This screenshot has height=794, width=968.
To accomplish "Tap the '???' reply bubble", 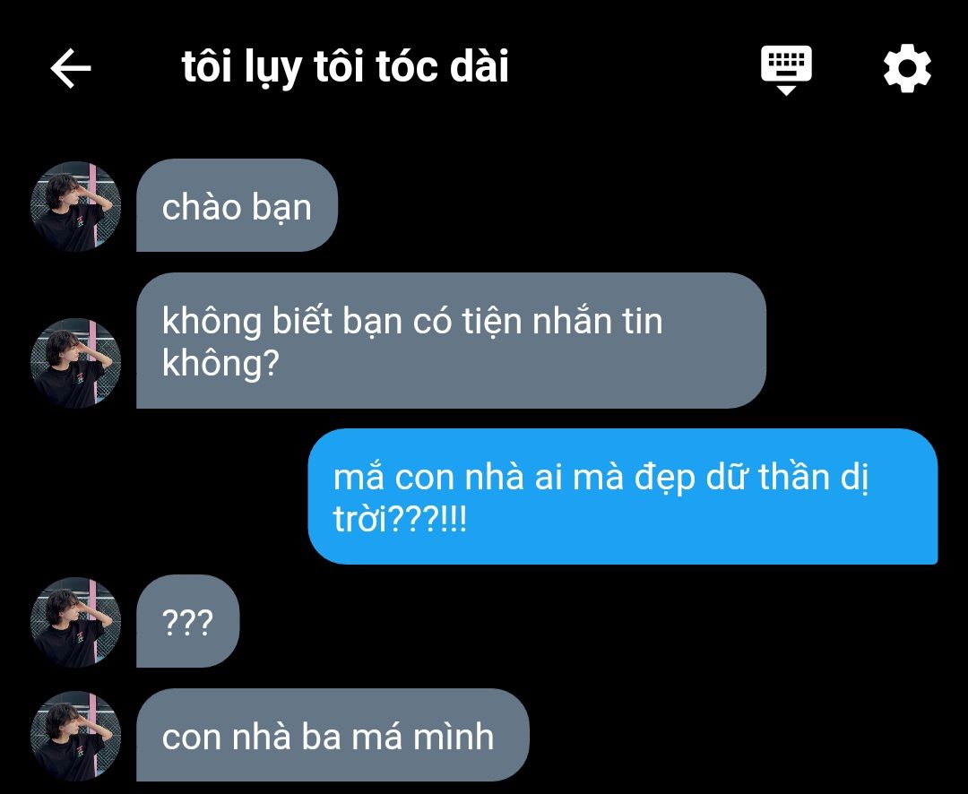I will pos(187,621).
